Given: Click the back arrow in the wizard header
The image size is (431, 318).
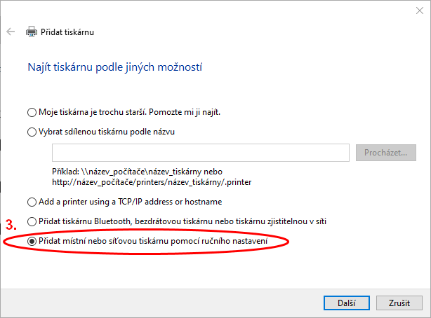Looking at the screenshot, I should (11, 32).
